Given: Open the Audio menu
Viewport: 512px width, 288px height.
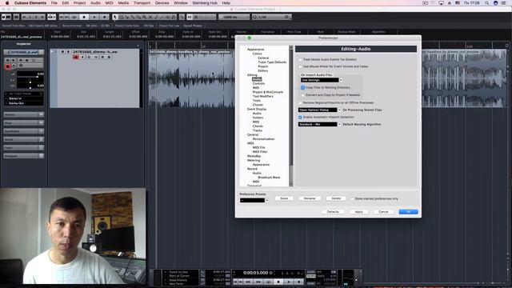Looking at the screenshot, I should [95, 3].
